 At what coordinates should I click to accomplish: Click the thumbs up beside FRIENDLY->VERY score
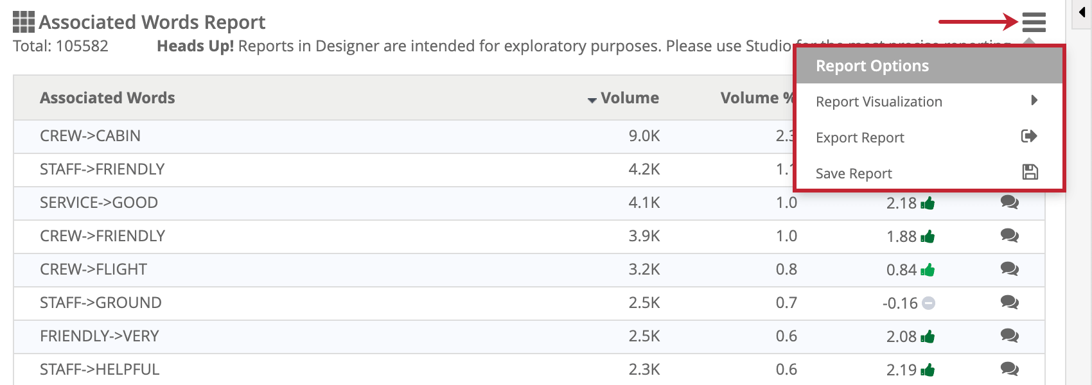tap(928, 336)
